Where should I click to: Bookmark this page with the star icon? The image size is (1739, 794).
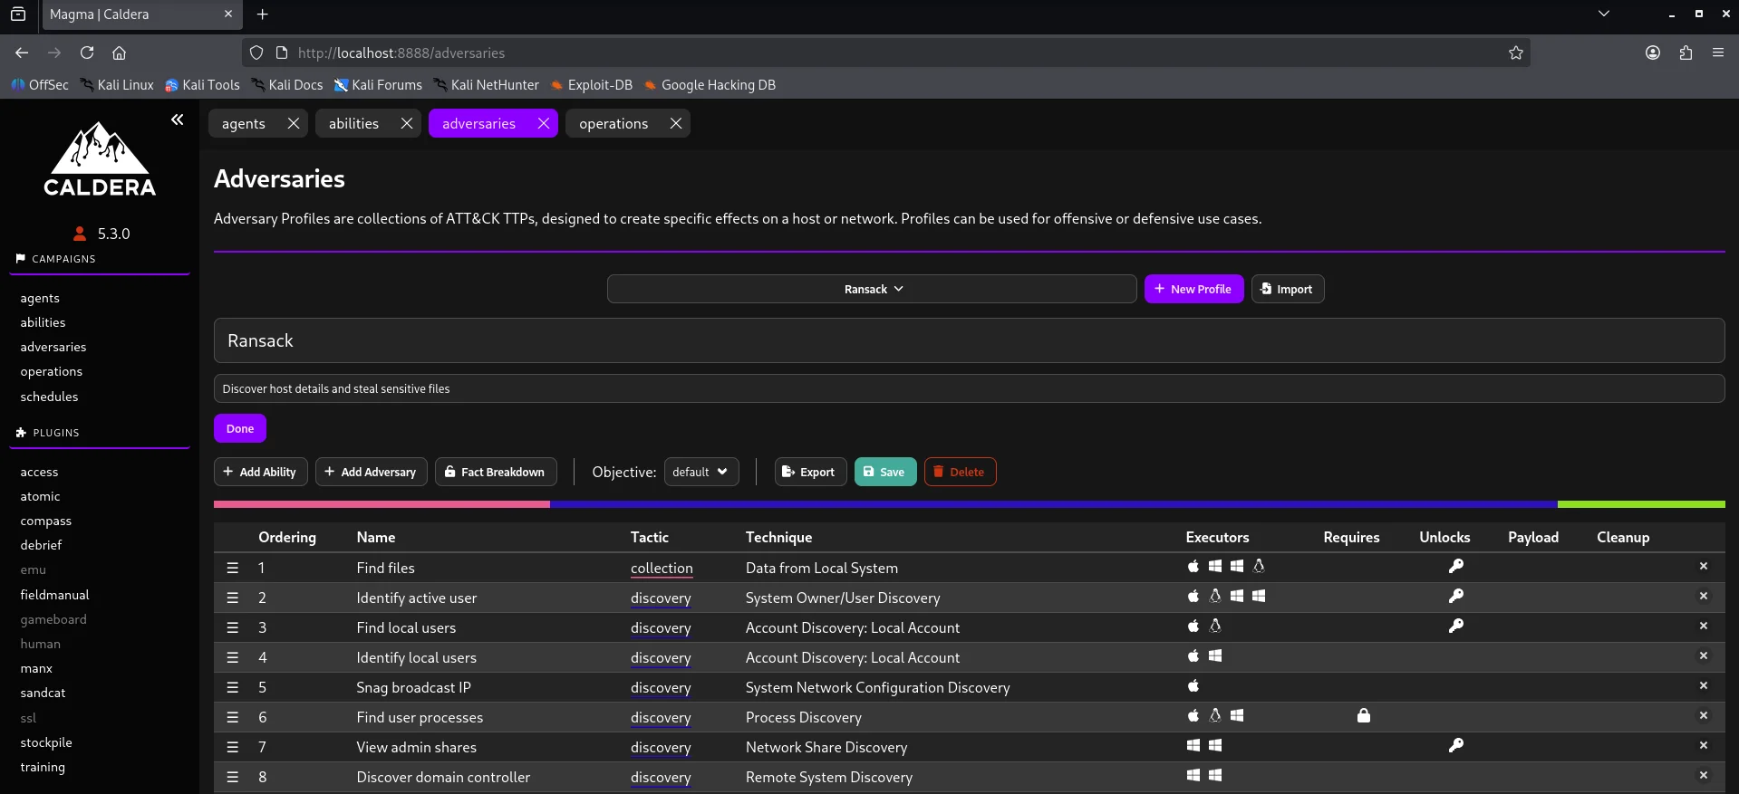(1515, 53)
